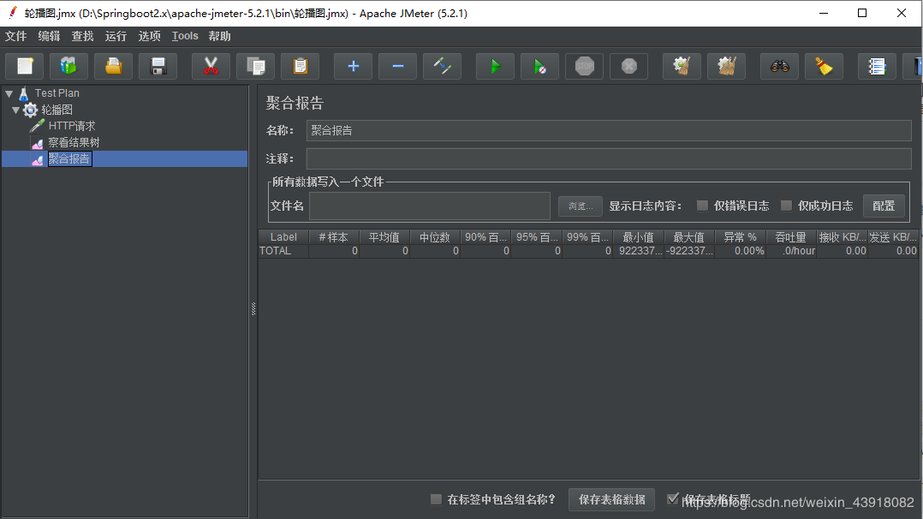Click the Save test plan floppy icon

tap(158, 66)
